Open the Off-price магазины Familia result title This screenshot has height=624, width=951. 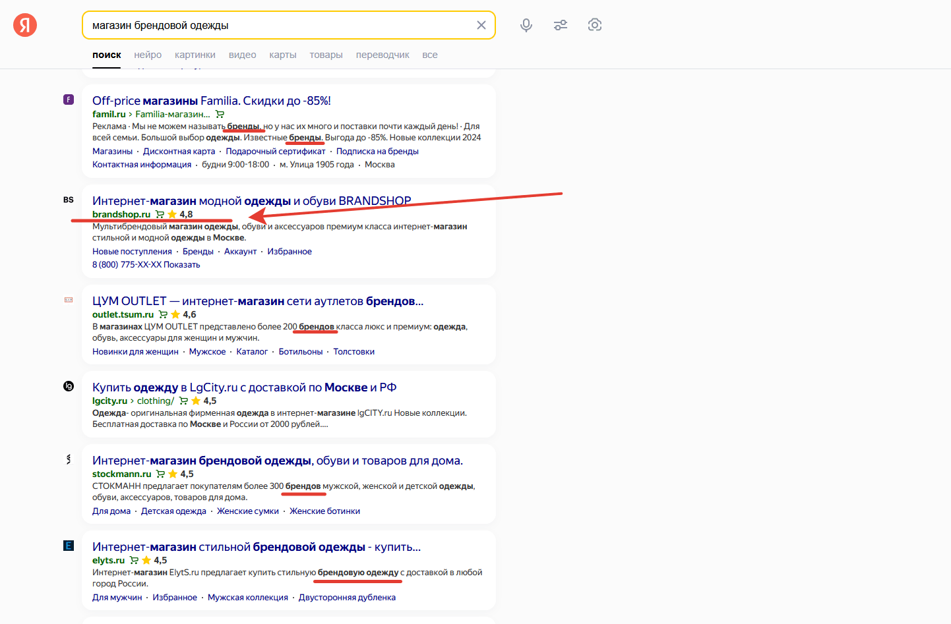click(x=212, y=101)
